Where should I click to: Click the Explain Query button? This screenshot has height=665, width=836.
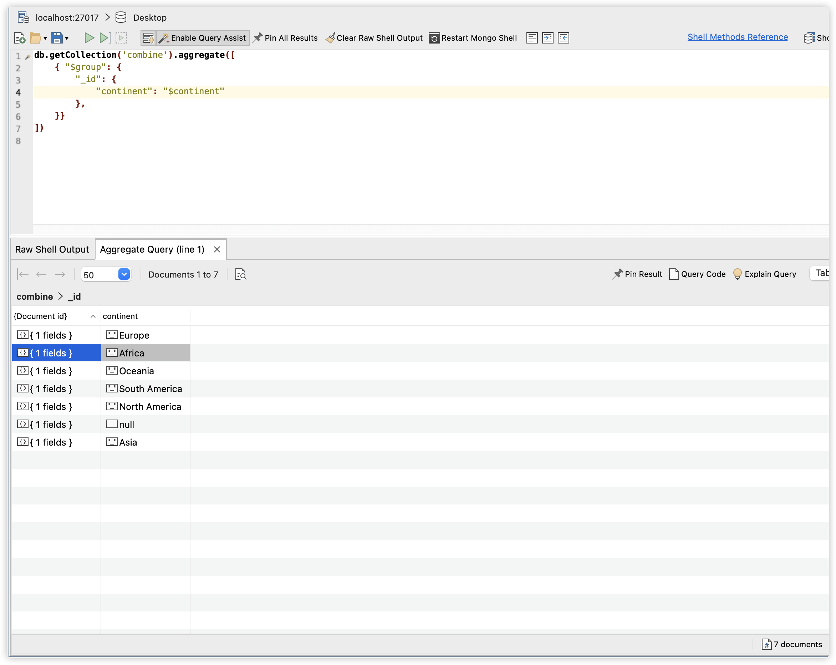(x=765, y=274)
